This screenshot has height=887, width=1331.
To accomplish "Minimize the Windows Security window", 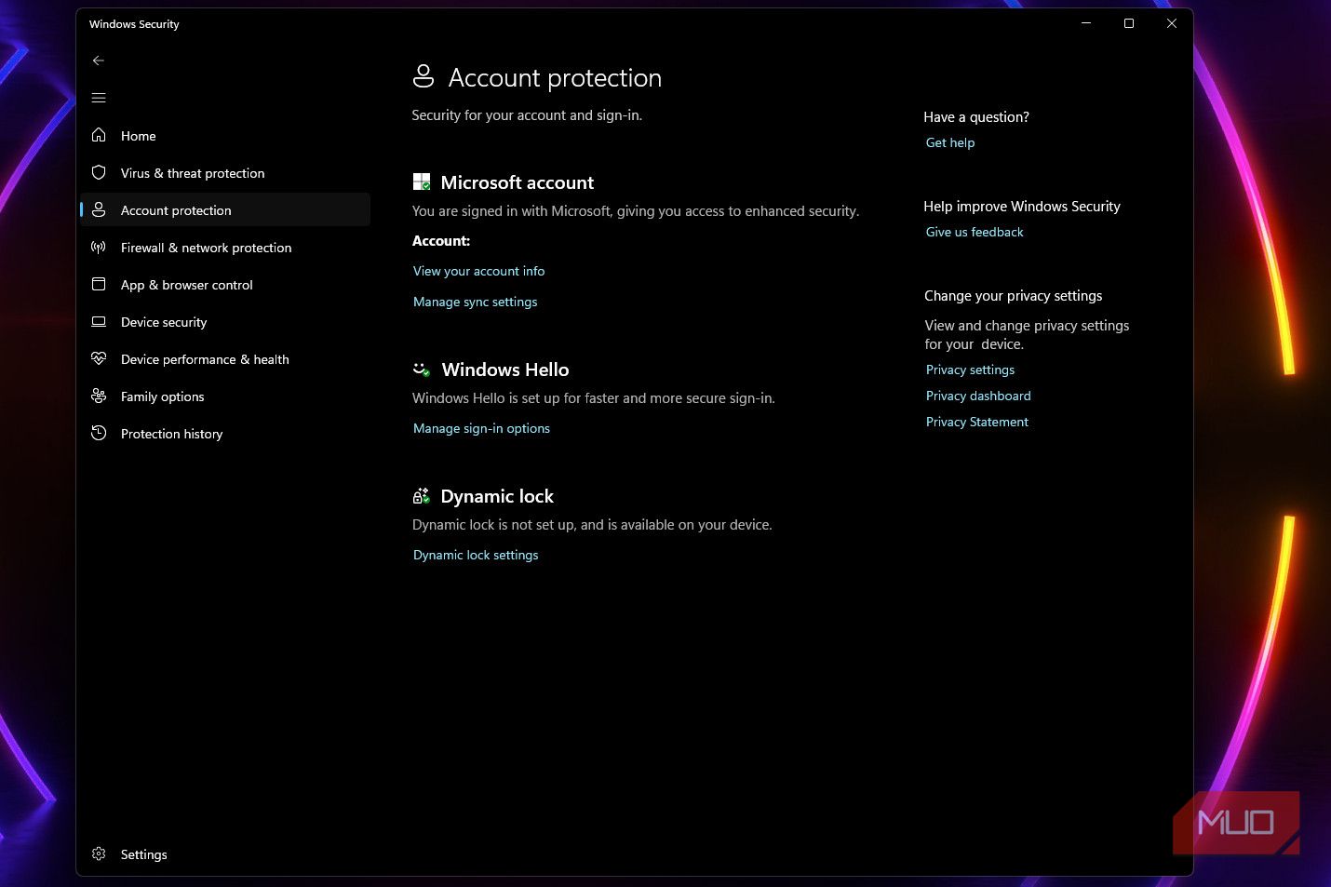I will [1086, 23].
